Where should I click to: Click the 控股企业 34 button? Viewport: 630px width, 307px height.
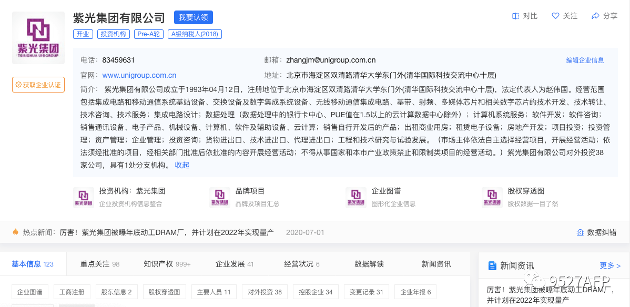[316, 292]
